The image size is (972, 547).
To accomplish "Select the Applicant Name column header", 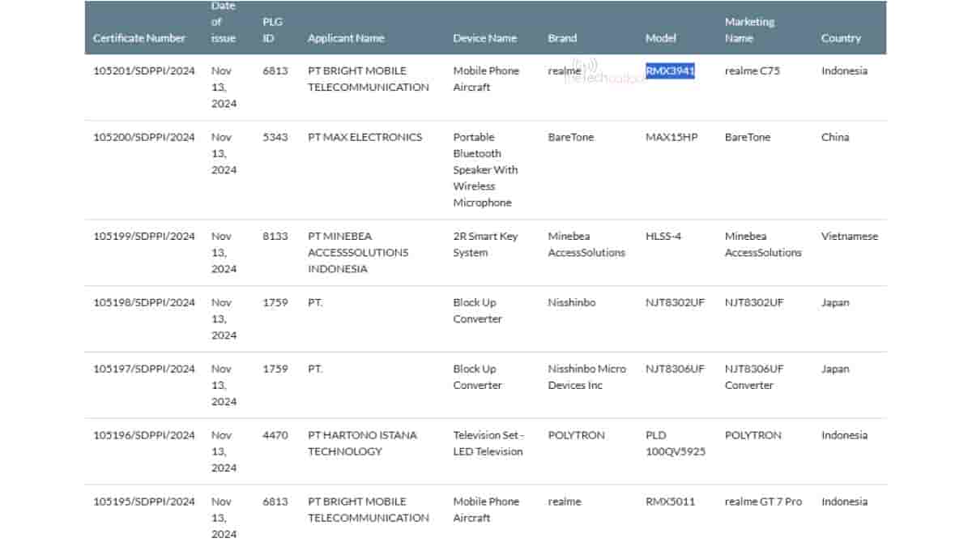I will pyautogui.click(x=346, y=38).
